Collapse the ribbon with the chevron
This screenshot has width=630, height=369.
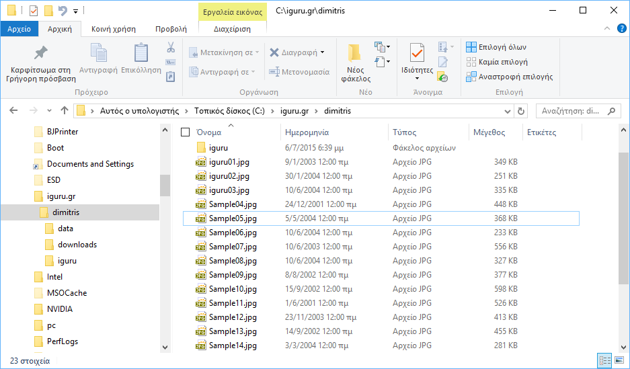pos(606,29)
